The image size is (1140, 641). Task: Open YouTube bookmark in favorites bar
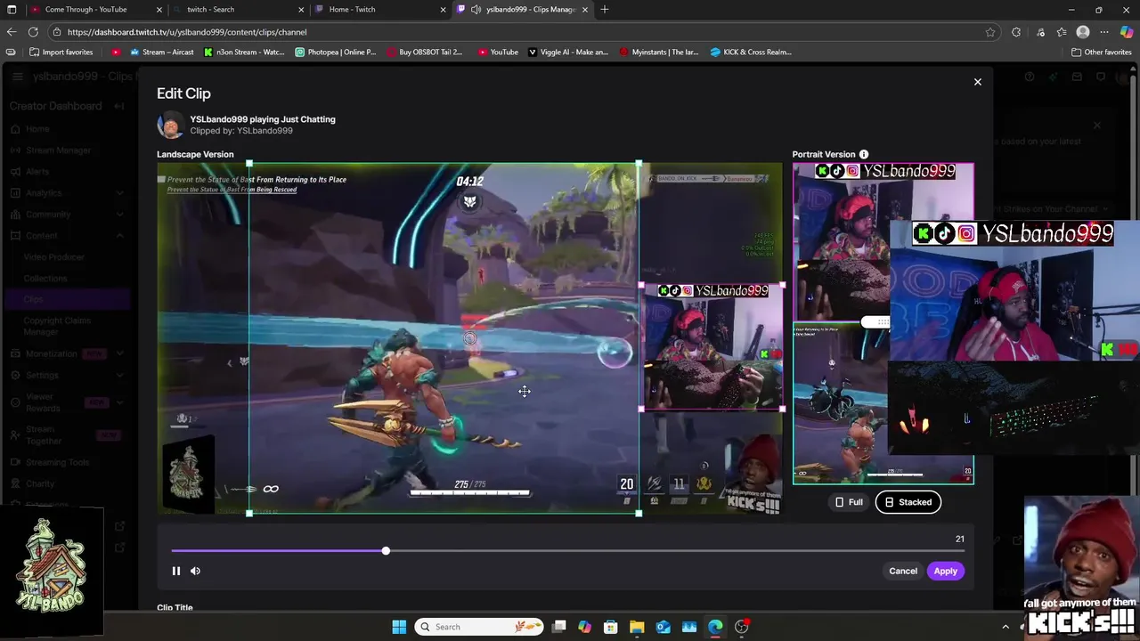pos(498,52)
